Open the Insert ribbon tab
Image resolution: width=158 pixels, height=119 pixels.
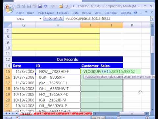(x=31, y=13)
